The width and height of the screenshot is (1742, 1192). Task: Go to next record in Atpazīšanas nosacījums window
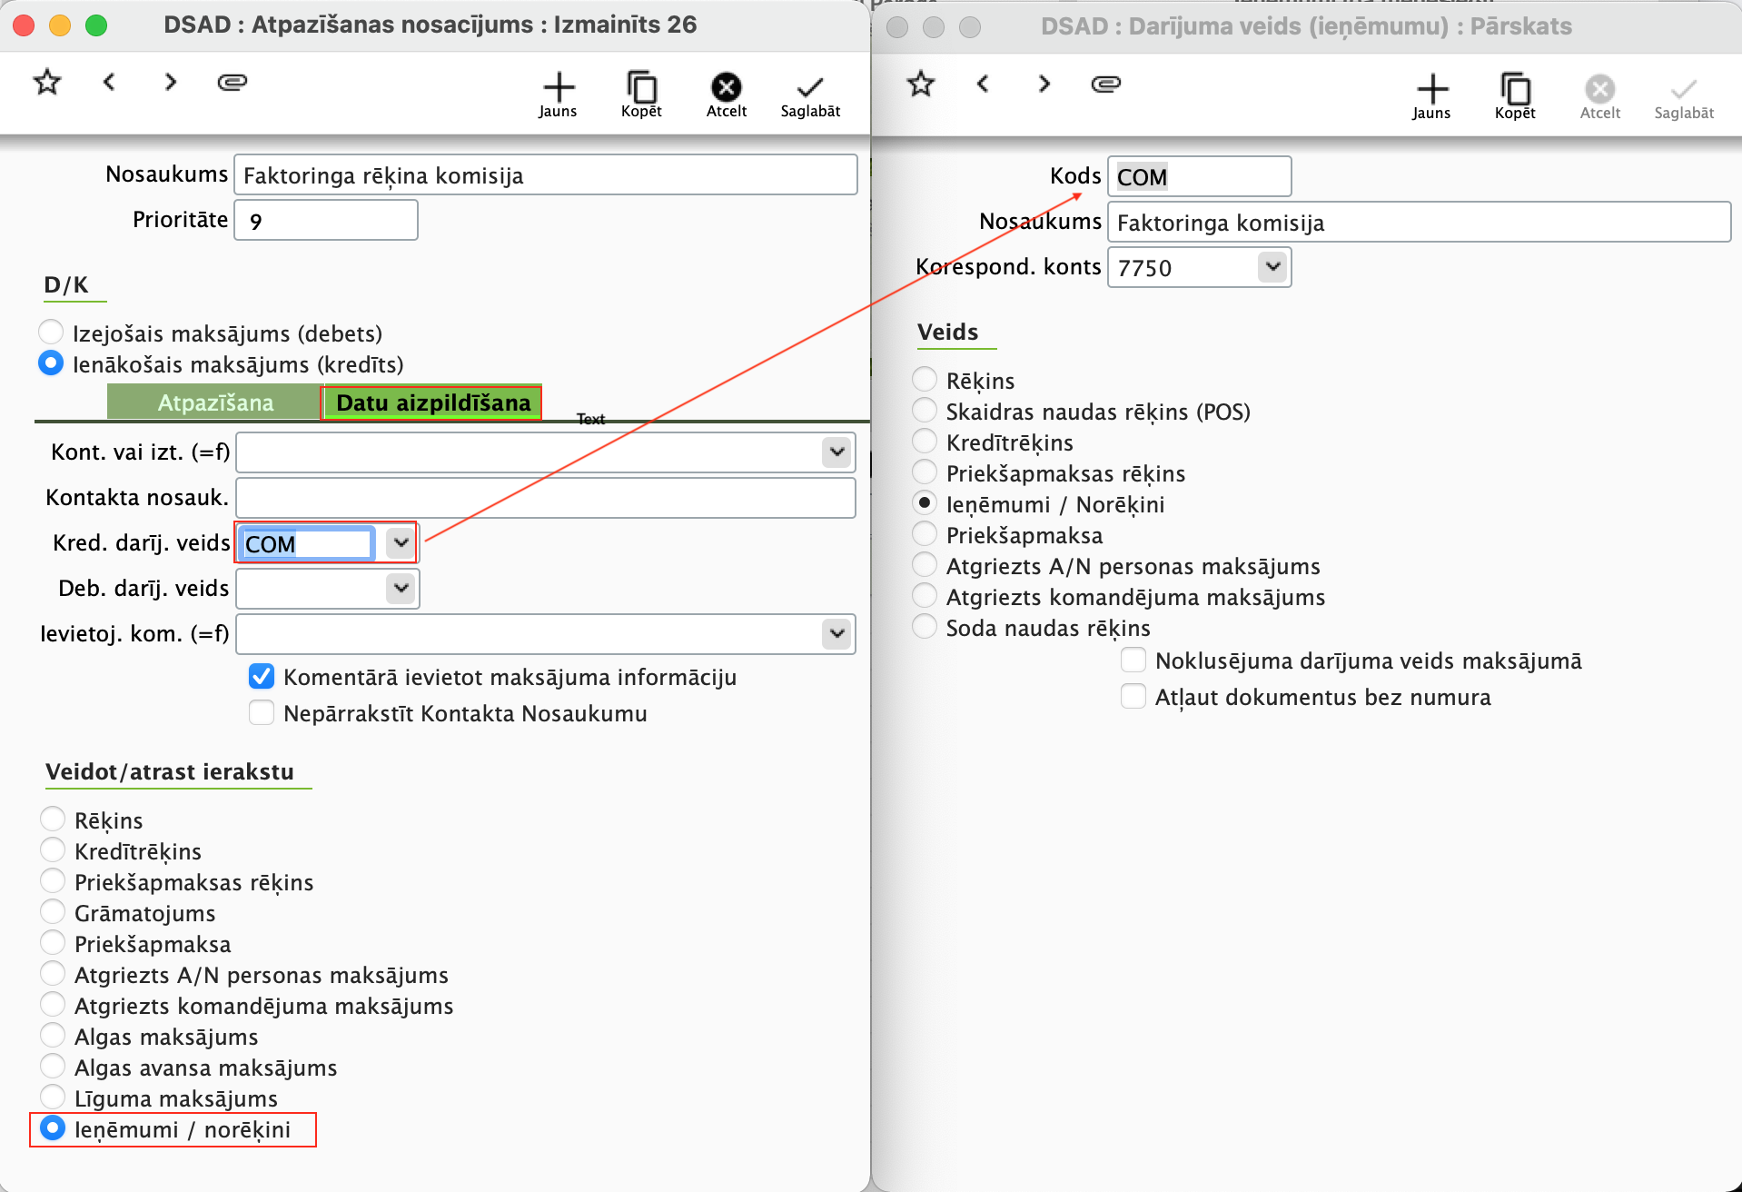(170, 83)
